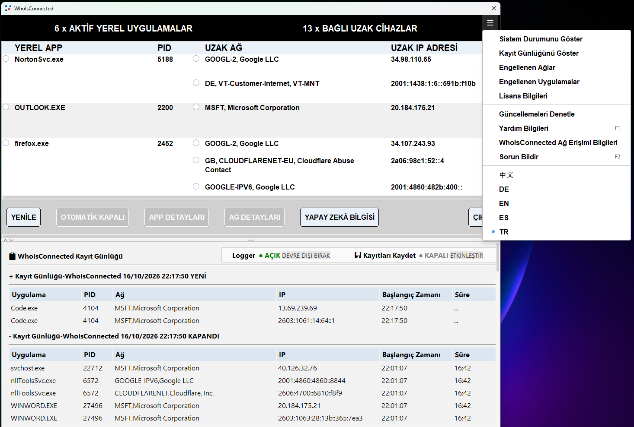Expand the log section marked YENİ
This screenshot has height=427, width=634.
click(11, 276)
